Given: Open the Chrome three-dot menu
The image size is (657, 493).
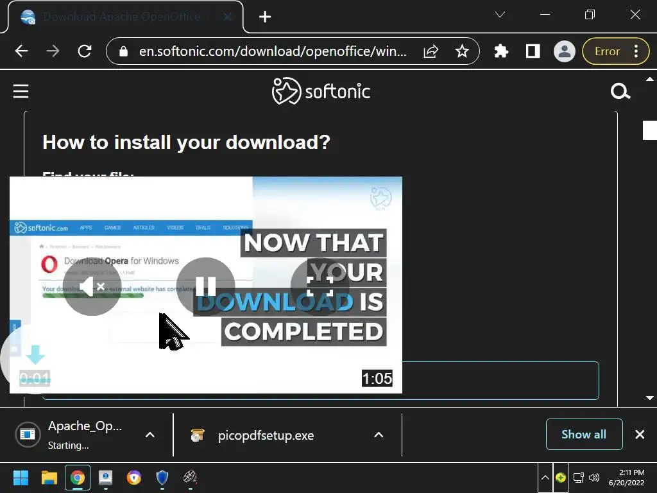Looking at the screenshot, I should click(636, 51).
